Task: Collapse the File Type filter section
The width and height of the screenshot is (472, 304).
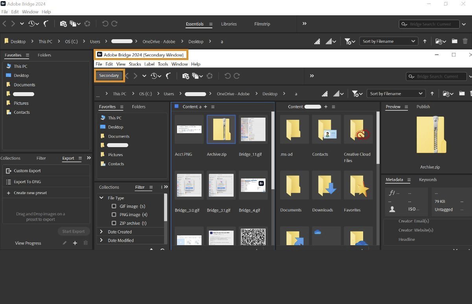Action: (x=101, y=198)
